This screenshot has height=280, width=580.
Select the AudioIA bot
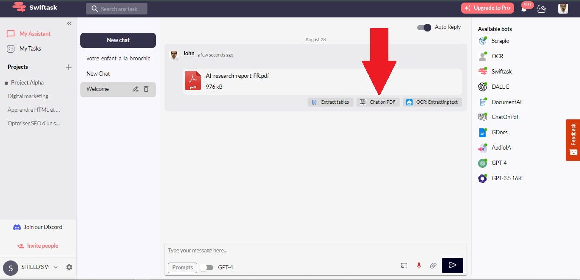point(495,147)
